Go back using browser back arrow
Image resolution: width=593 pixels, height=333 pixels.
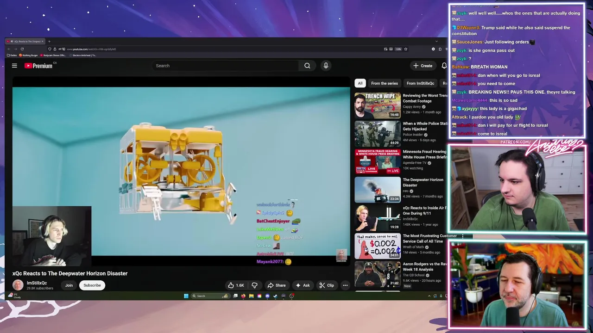click(9, 49)
